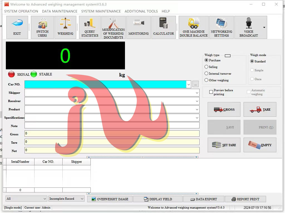The height and width of the screenshot is (213, 285).
Task: Click the red Signal indicator light
Action: tap(11, 74)
